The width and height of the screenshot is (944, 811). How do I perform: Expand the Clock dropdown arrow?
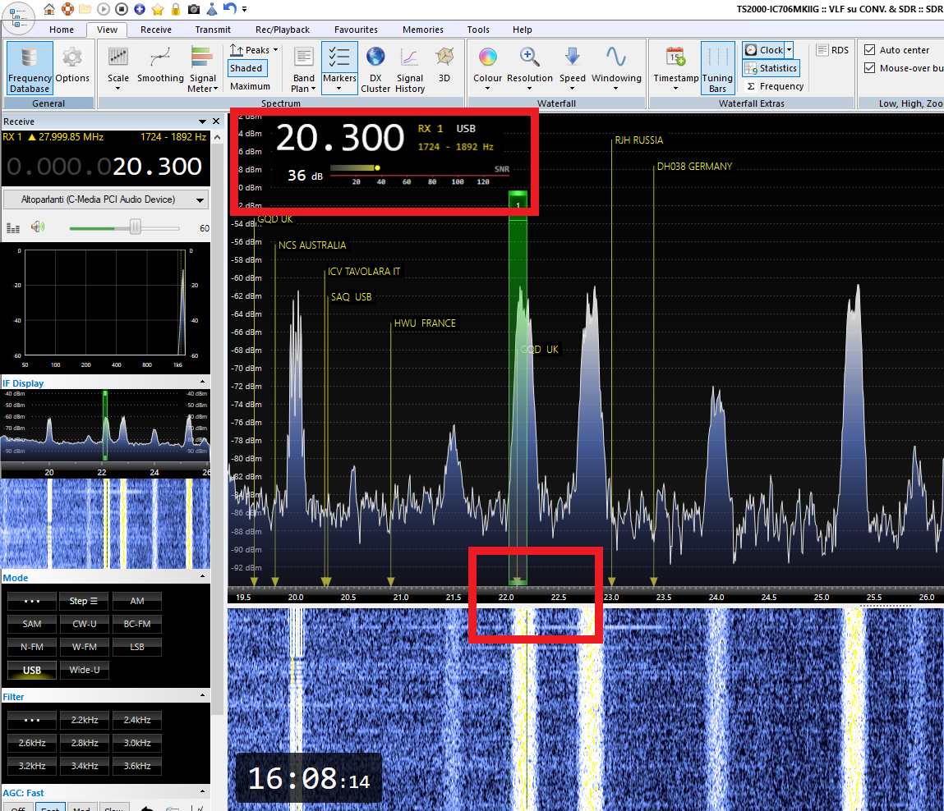point(789,50)
